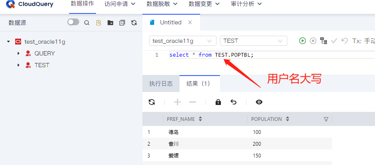Screen dimensions: 375x165
Task: Select the cell 香川
Action: point(174,144)
